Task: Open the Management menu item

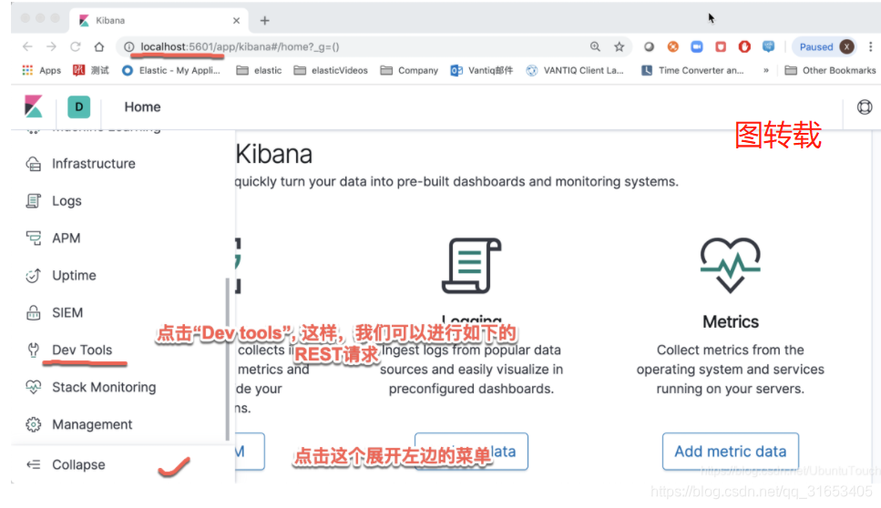Action: 92,425
